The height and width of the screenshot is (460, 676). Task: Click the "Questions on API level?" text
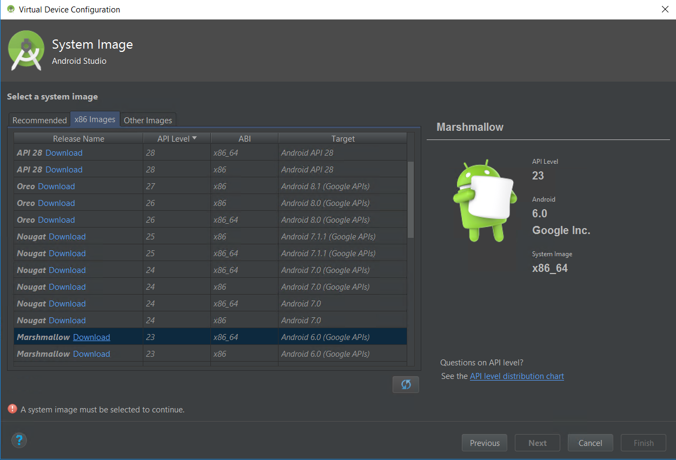pyautogui.click(x=482, y=363)
